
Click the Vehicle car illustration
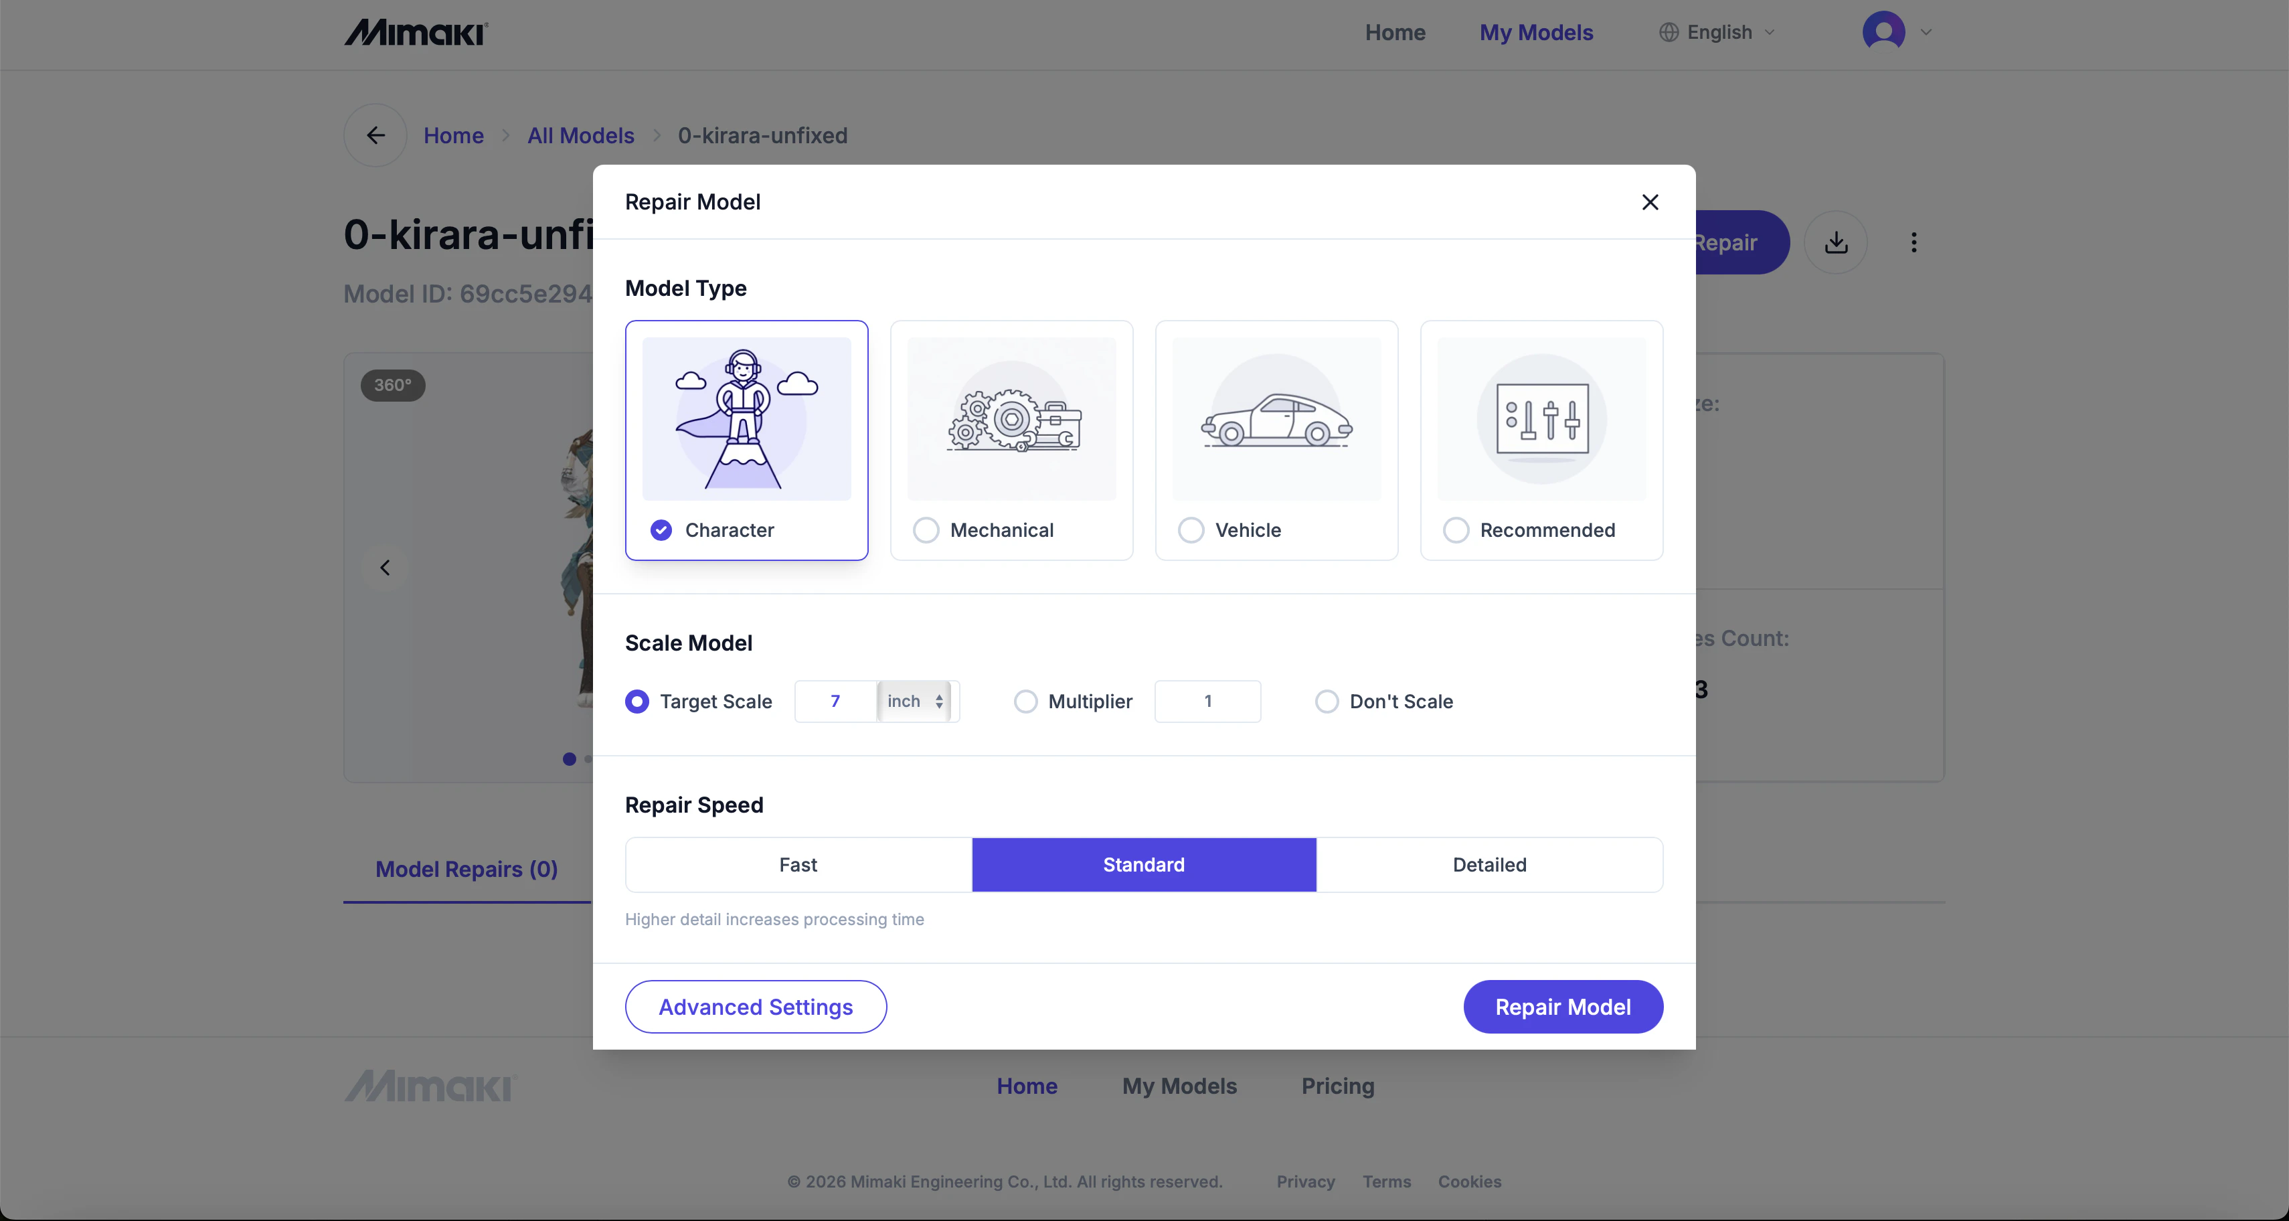pyautogui.click(x=1276, y=418)
